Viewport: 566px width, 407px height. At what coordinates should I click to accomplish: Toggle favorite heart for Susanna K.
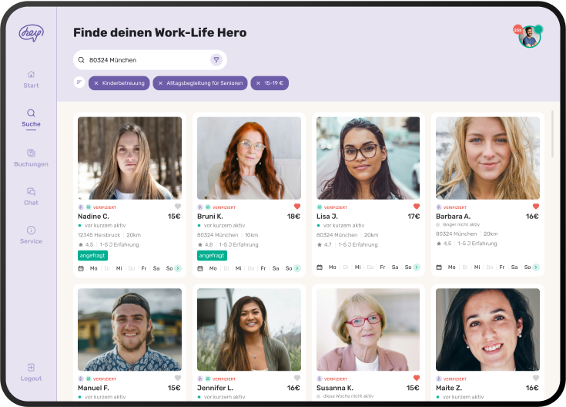[x=416, y=378]
